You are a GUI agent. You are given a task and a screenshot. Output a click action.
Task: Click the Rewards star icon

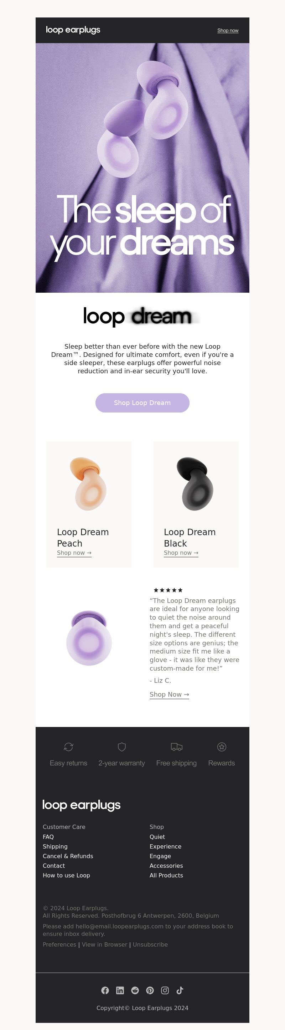(222, 747)
